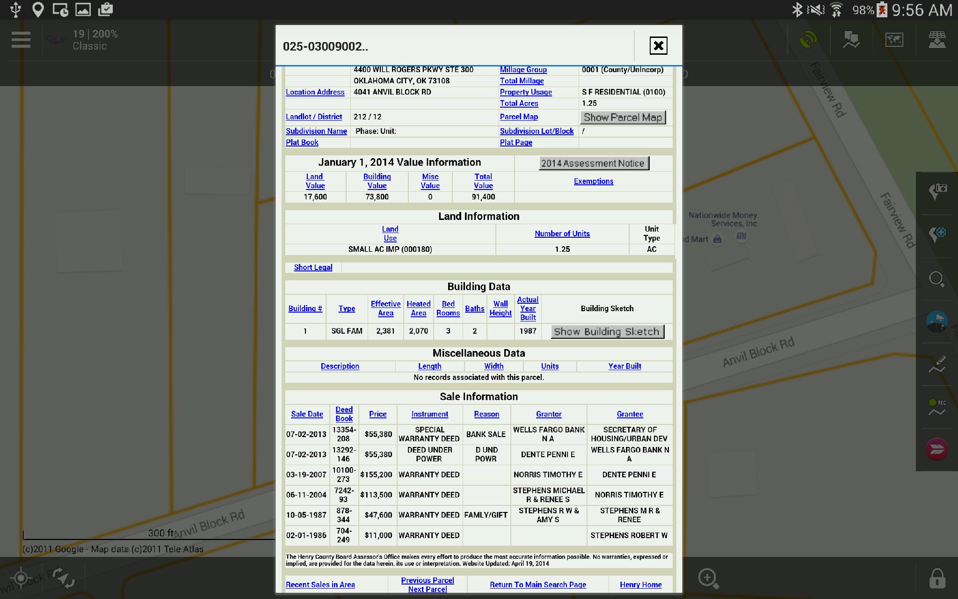The height and width of the screenshot is (599, 958).
Task: Click the Show Parcel Map button
Action: [x=623, y=117]
